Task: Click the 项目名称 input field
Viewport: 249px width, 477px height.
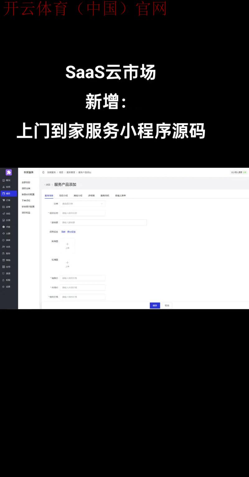Action: (x=82, y=213)
